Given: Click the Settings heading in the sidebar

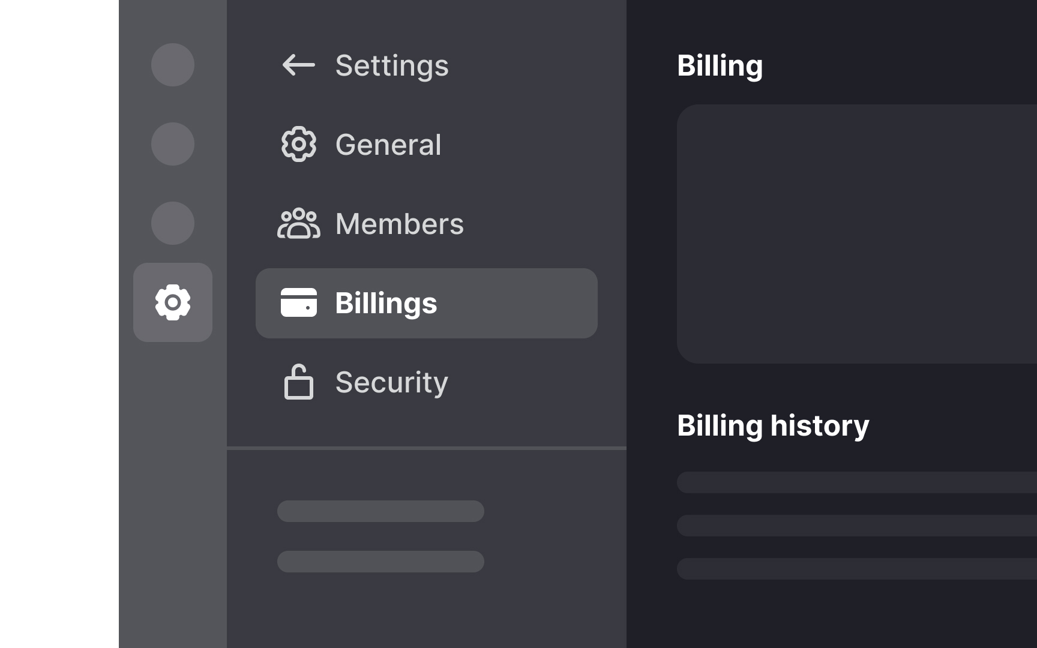Looking at the screenshot, I should 392,66.
